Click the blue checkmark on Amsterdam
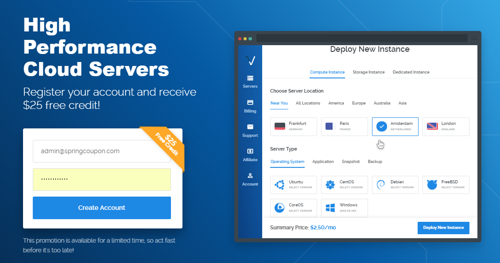 pos(381,126)
